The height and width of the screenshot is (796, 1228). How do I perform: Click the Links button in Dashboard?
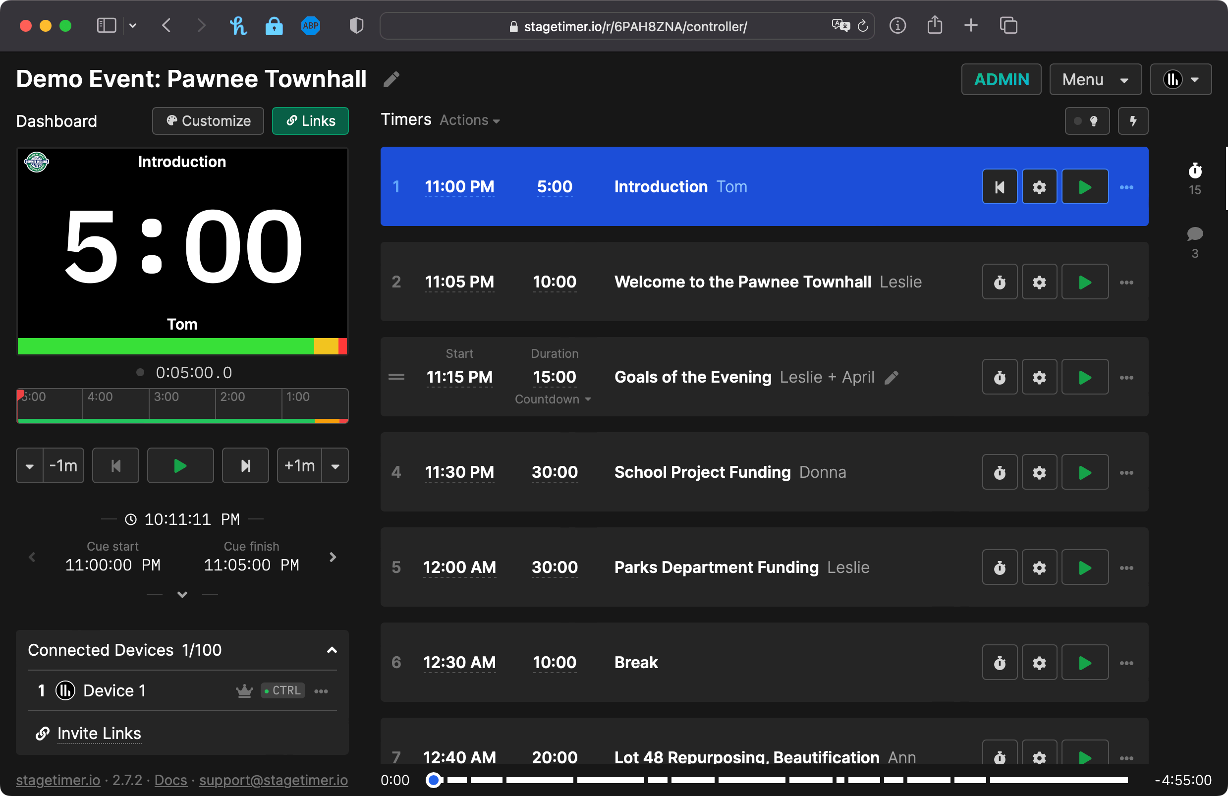tap(311, 121)
